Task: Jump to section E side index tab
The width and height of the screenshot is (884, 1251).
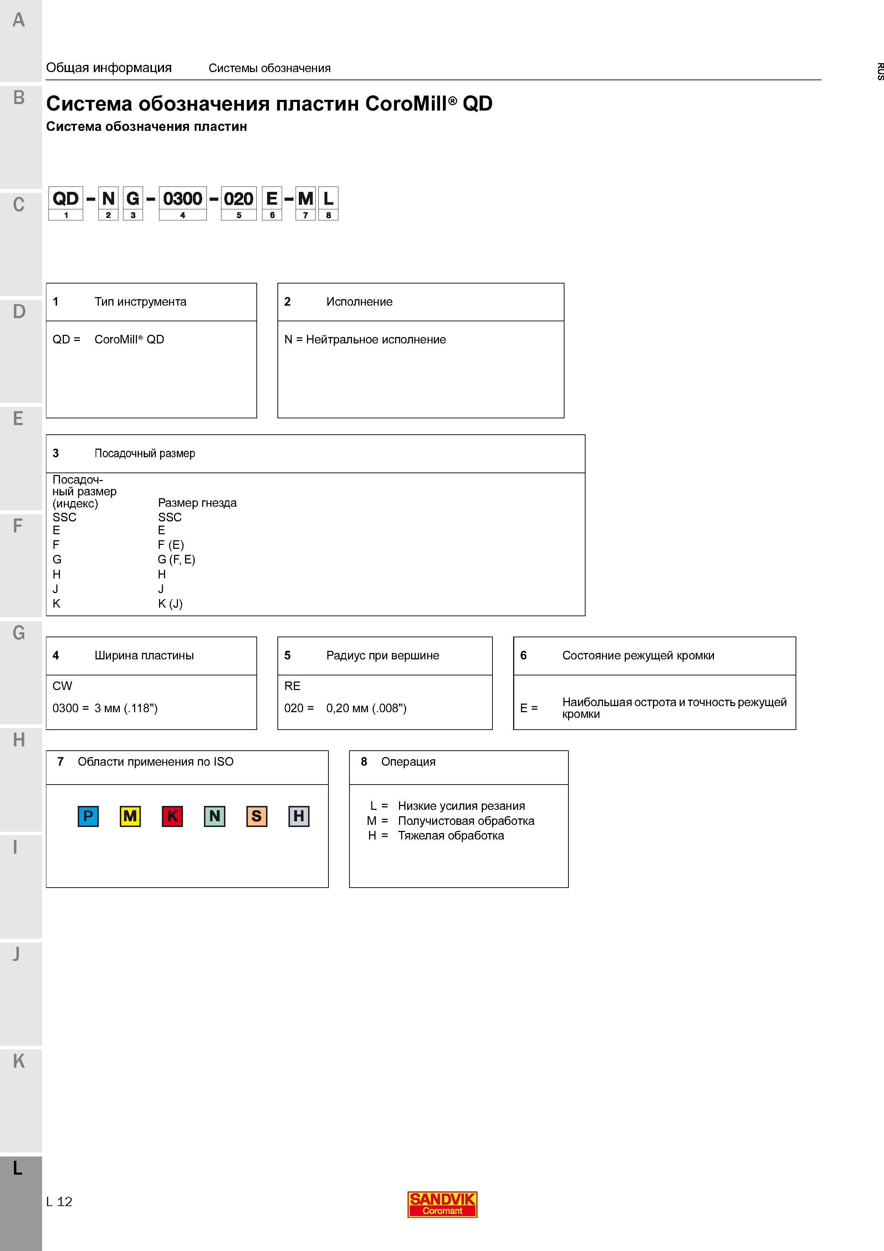Action: click(21, 458)
